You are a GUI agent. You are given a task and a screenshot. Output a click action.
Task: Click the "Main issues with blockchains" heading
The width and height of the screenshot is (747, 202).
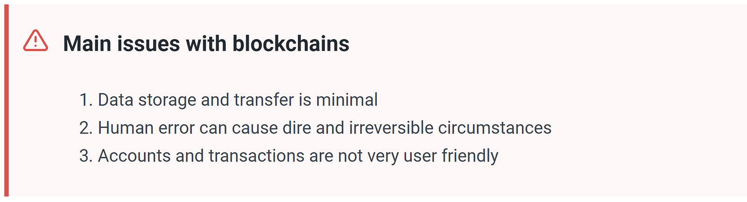click(206, 44)
